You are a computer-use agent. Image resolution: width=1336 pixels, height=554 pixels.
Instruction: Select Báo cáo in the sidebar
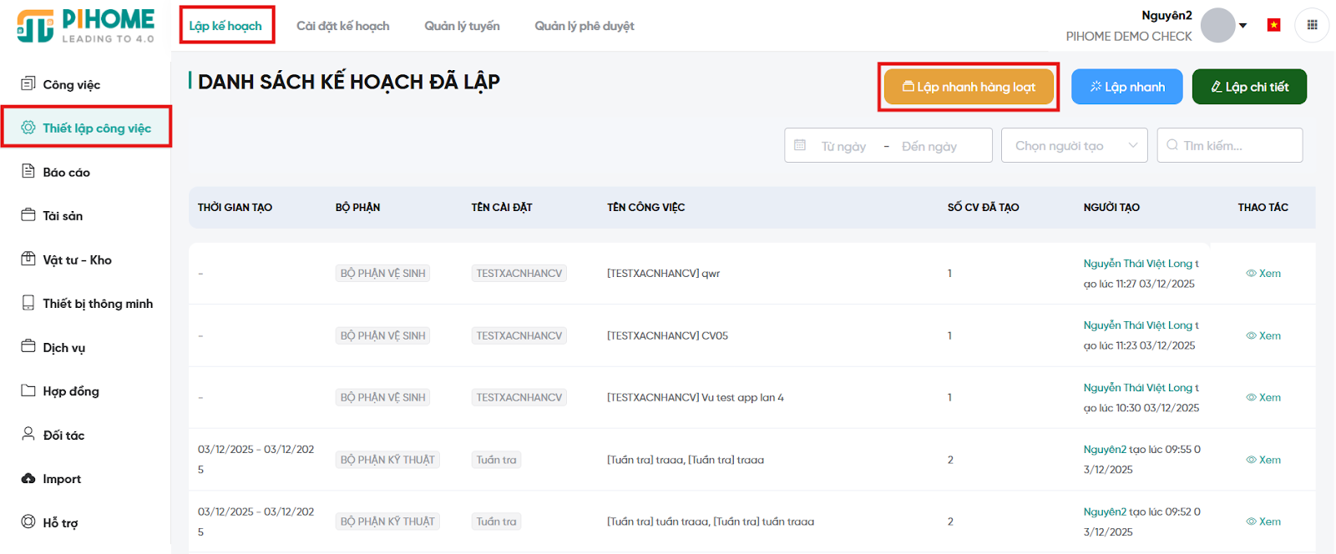point(66,172)
